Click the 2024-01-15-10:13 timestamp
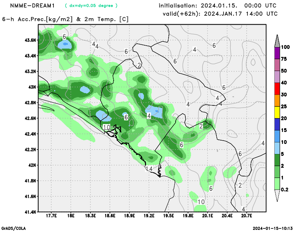This screenshot has height=231, width=299. (x=273, y=228)
